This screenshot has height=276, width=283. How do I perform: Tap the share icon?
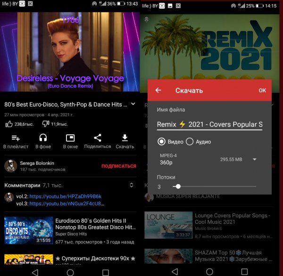[98, 138]
